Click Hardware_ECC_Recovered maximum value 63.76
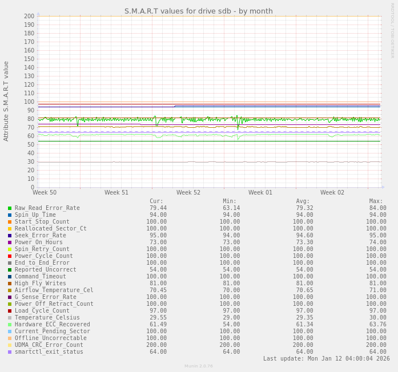 coord(377,324)
